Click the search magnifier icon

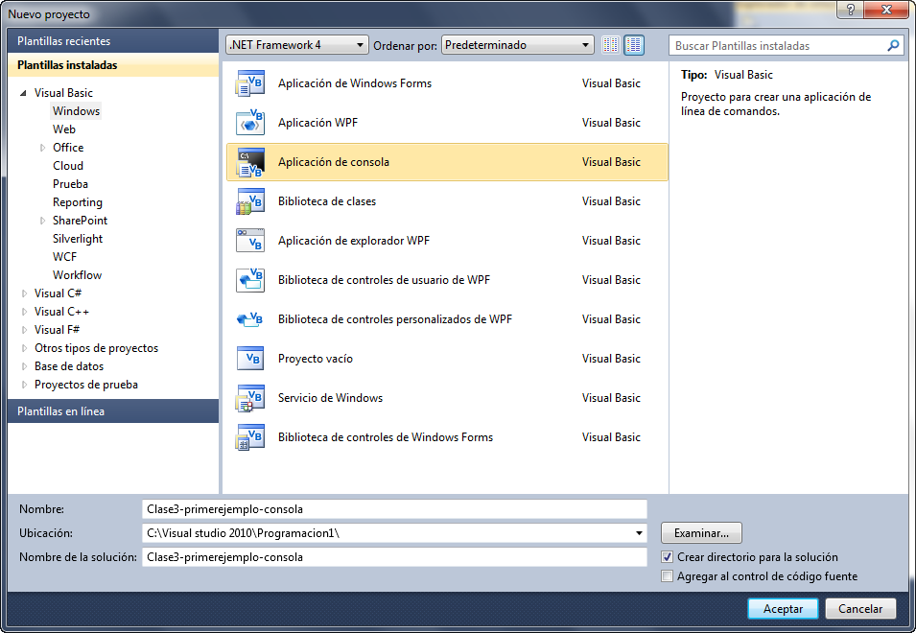coord(893,45)
